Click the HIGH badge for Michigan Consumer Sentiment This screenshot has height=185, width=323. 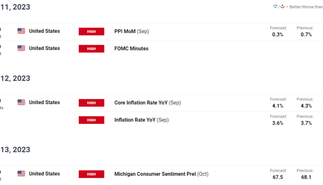click(x=91, y=174)
